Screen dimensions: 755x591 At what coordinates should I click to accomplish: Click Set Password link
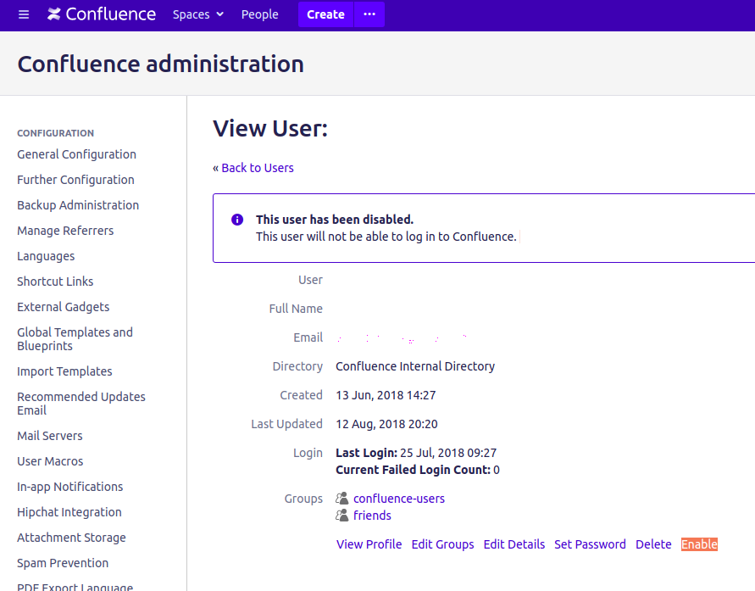click(590, 544)
